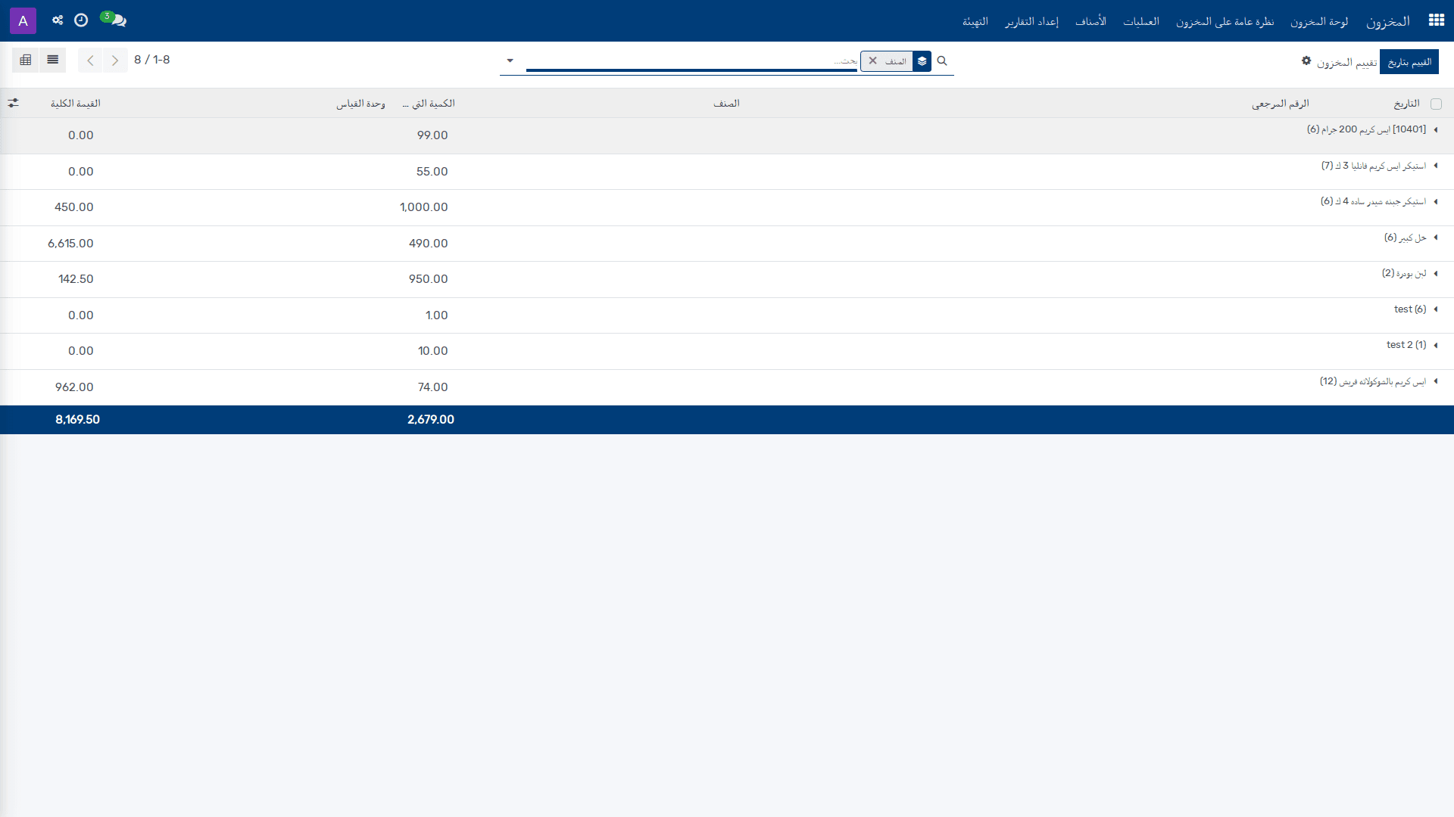Switch to pivot table view
The width and height of the screenshot is (1454, 817).
26,60
